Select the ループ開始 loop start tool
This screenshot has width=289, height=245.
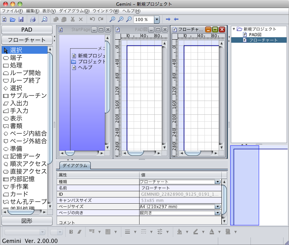[x=24, y=73]
